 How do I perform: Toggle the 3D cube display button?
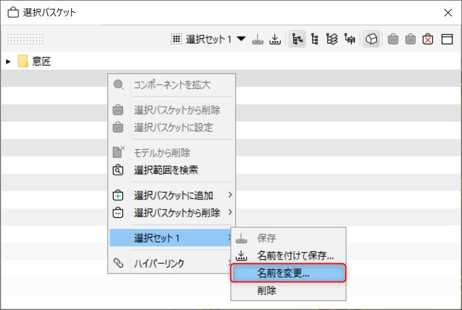371,39
